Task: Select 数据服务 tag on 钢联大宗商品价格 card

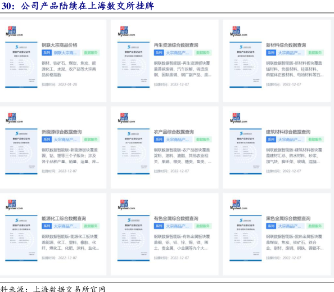Action: (91, 53)
